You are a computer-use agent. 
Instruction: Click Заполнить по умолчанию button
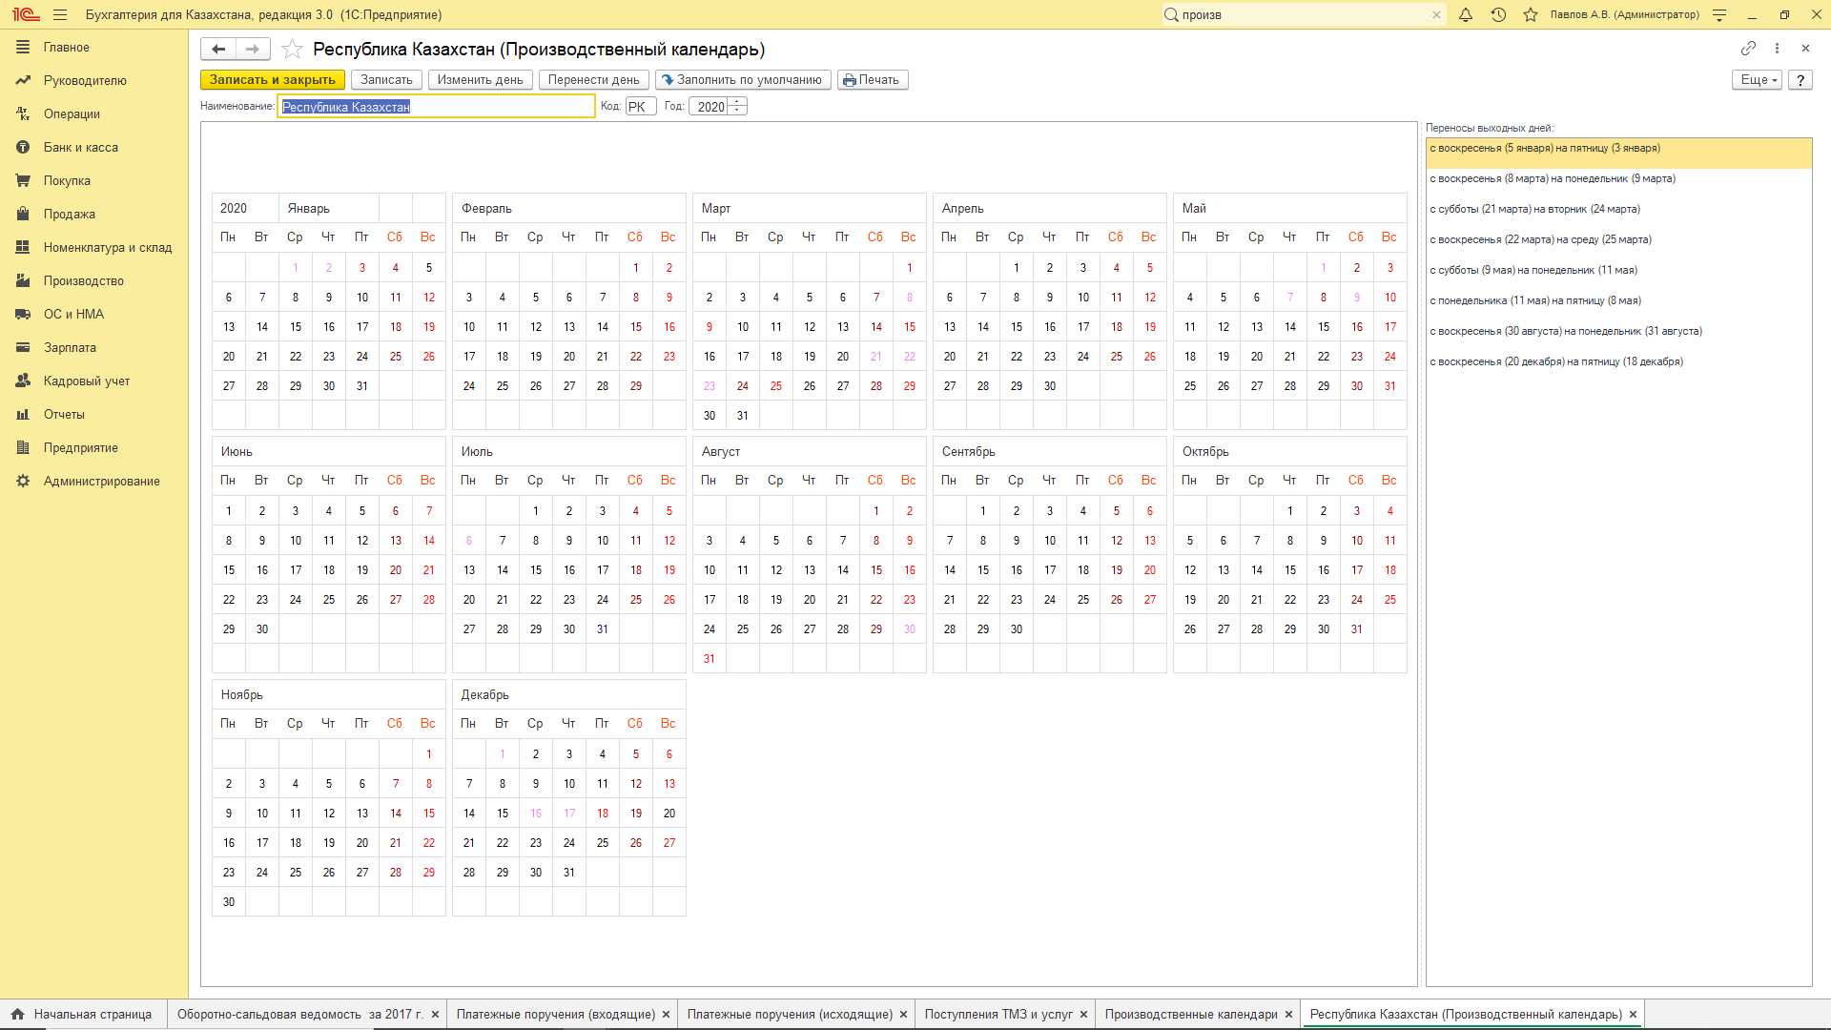pos(742,80)
